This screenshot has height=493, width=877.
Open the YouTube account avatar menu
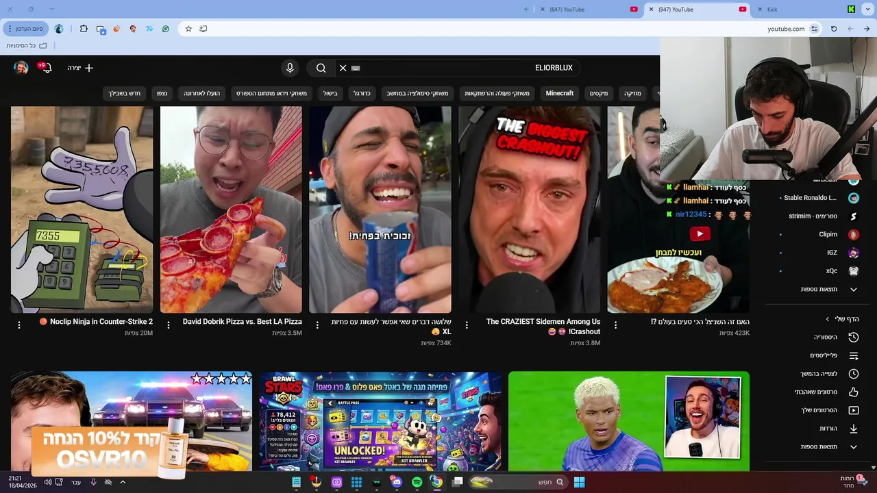tap(21, 68)
